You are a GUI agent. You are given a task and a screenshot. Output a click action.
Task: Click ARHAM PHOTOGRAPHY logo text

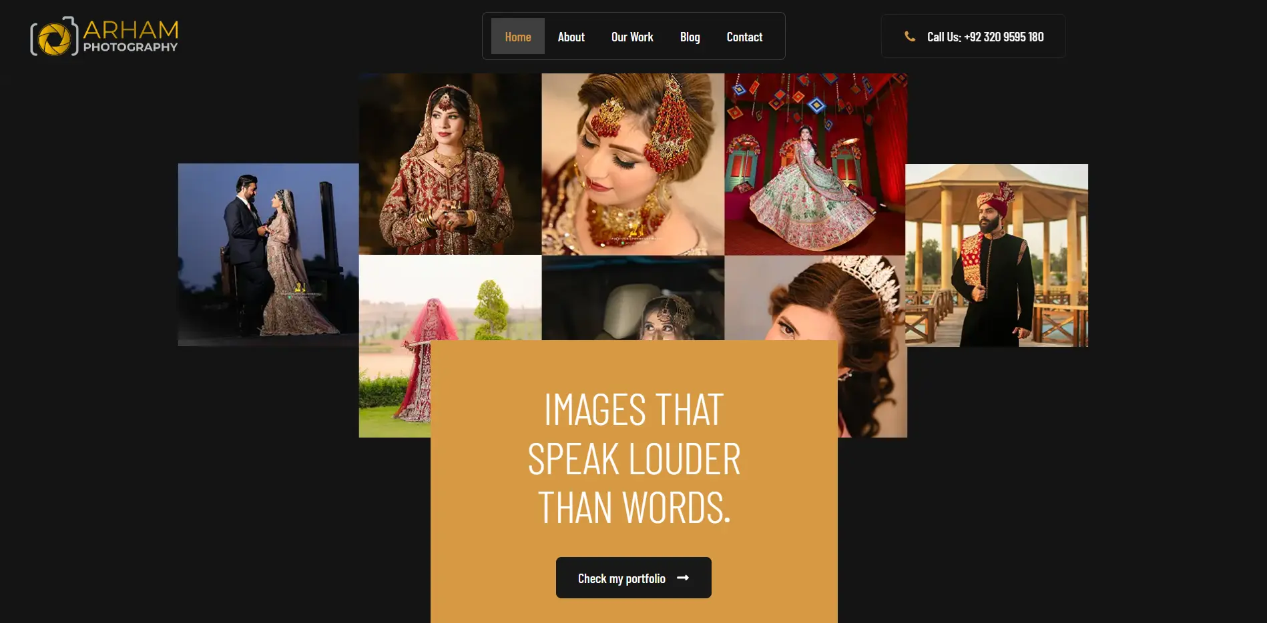pos(131,36)
